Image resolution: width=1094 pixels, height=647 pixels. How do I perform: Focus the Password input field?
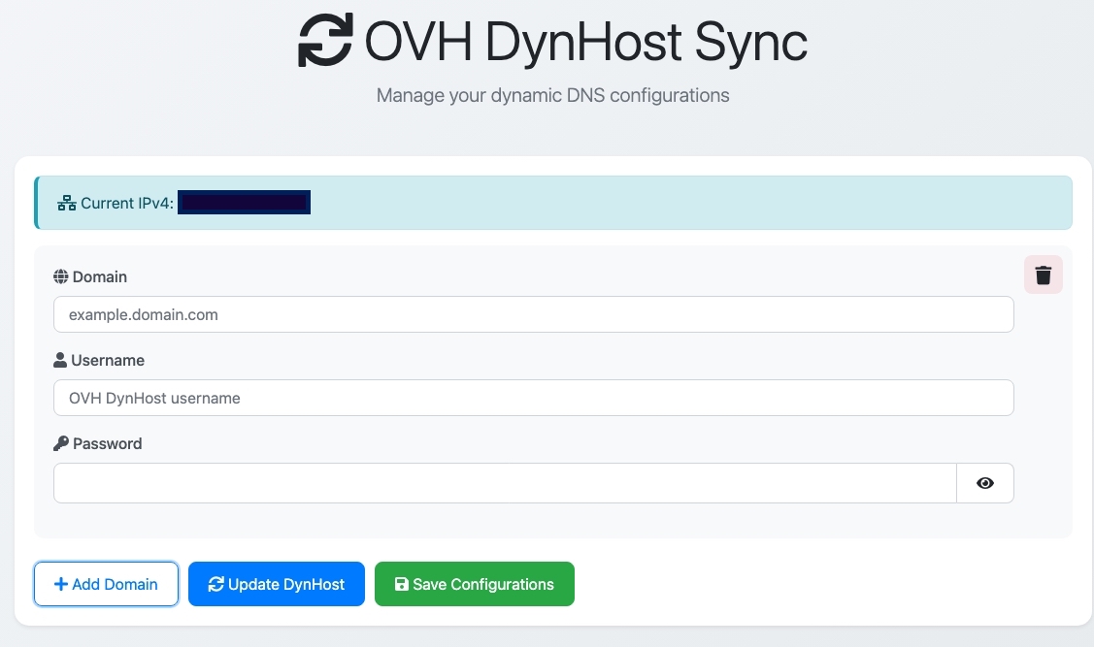click(505, 483)
